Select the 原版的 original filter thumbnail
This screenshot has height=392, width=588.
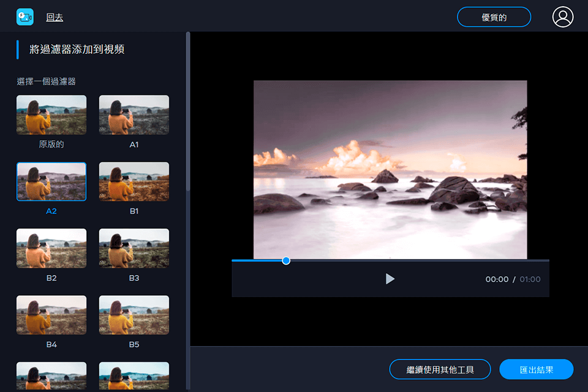[51, 115]
